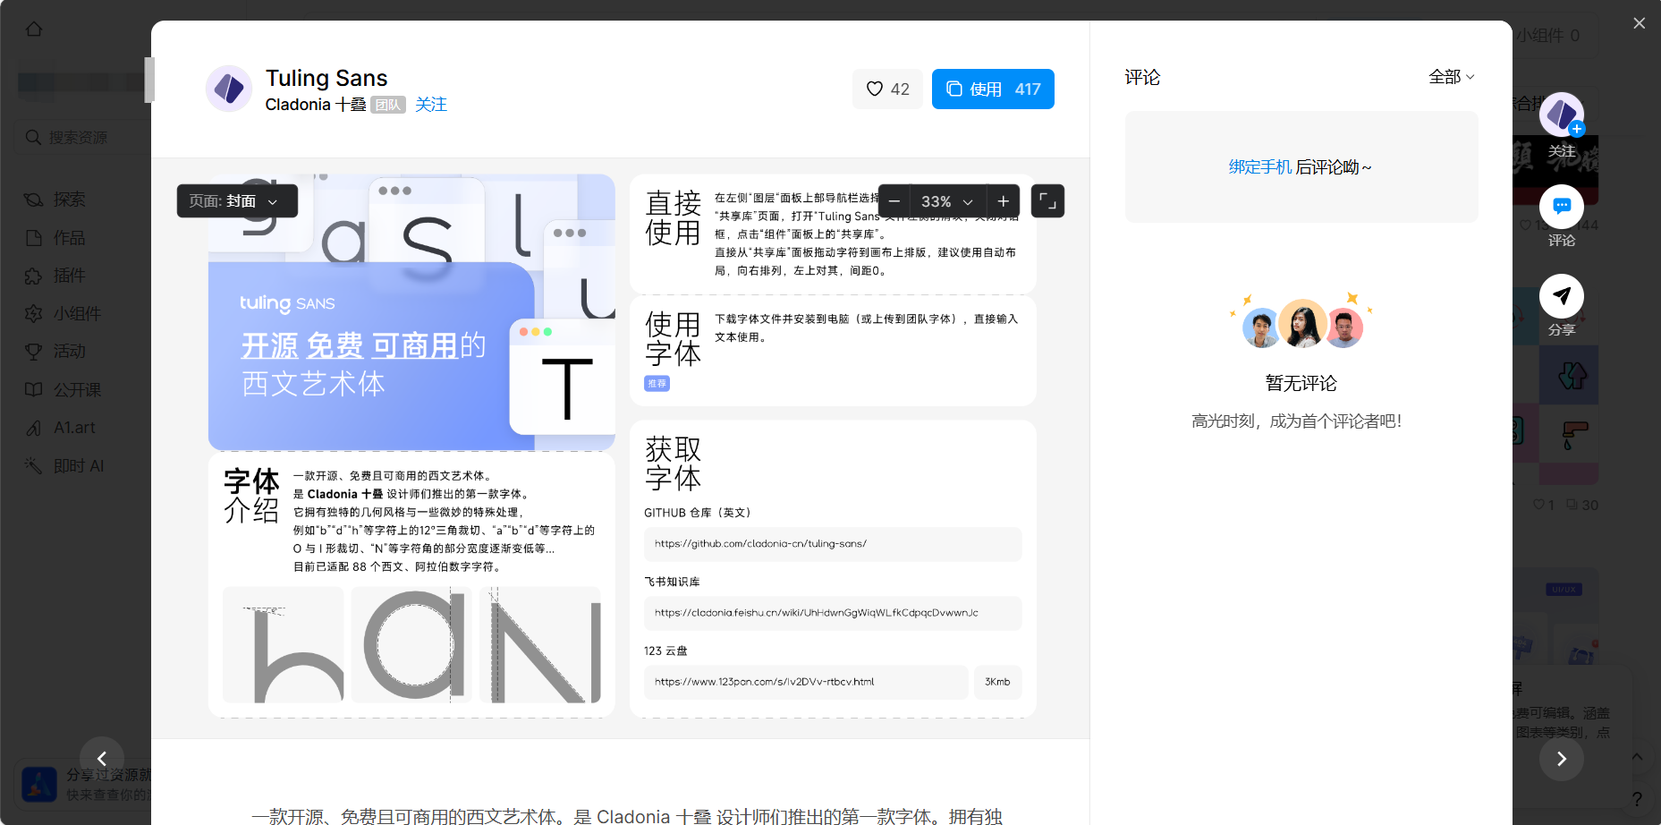Click the Tuling Sans title text

coord(326,78)
